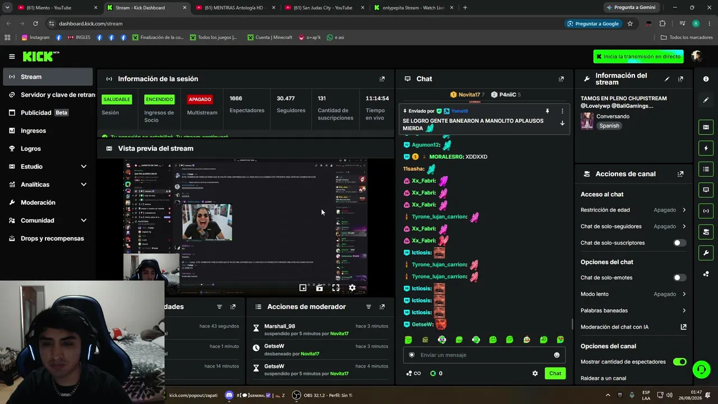718x404 pixels.
Task: Open Drops y recompensas page
Action: click(x=48, y=238)
